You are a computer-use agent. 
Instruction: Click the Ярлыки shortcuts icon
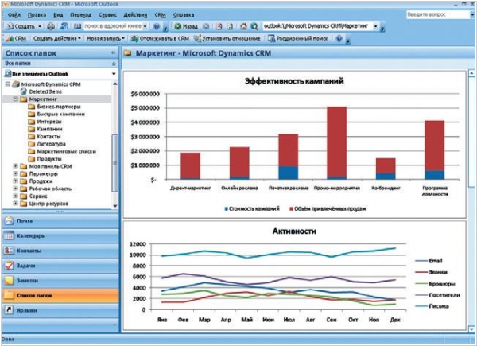click(x=9, y=310)
